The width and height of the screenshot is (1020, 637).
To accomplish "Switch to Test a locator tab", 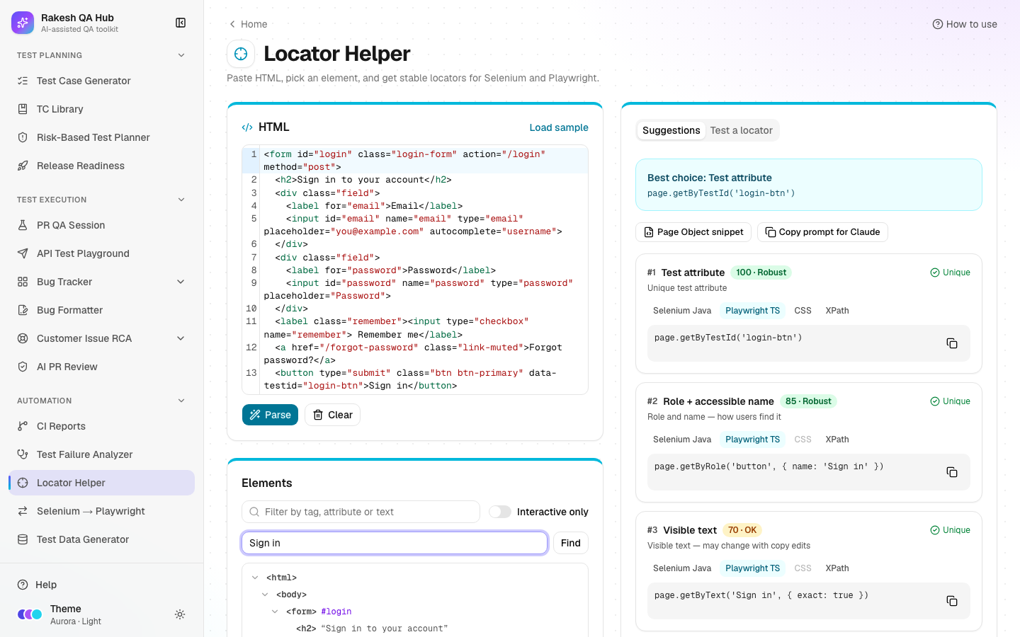I will tap(741, 130).
